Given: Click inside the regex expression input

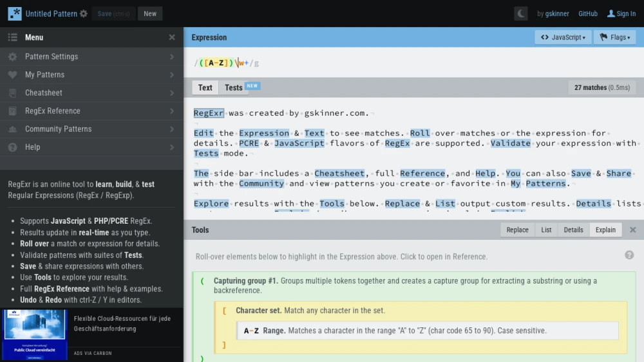Looking at the screenshot, I should point(413,63).
